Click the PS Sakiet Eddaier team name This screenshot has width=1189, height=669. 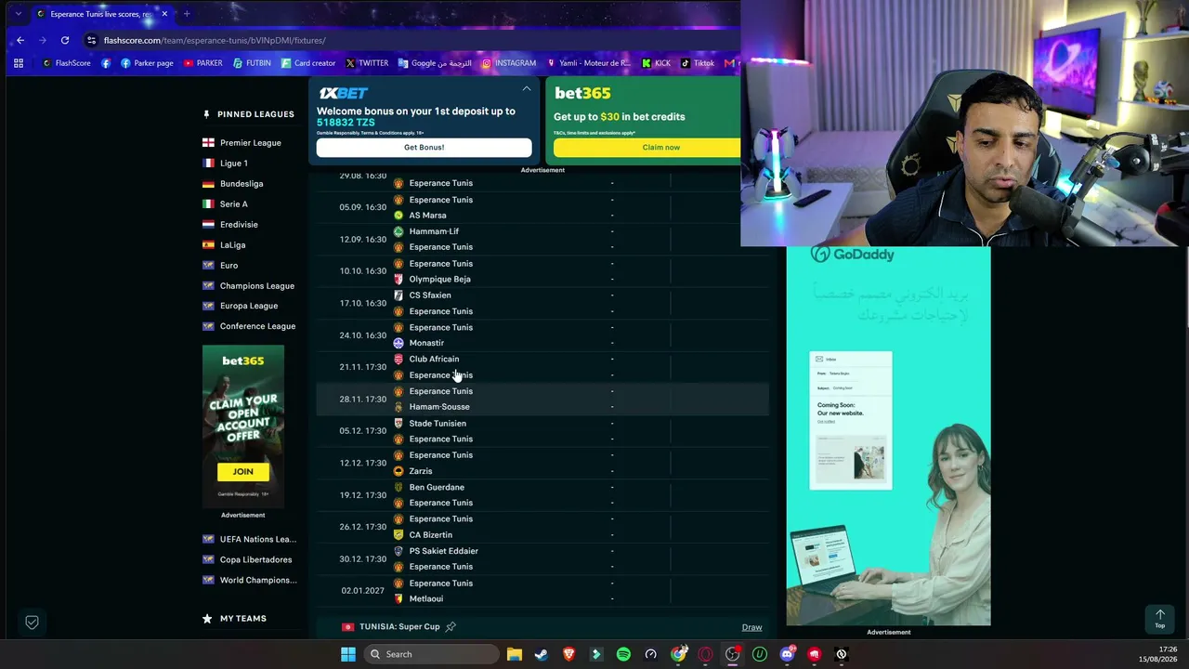(443, 551)
